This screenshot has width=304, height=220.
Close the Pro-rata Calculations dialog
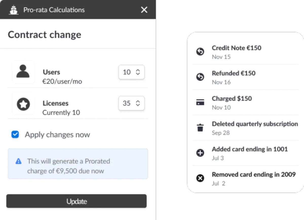coord(144,10)
